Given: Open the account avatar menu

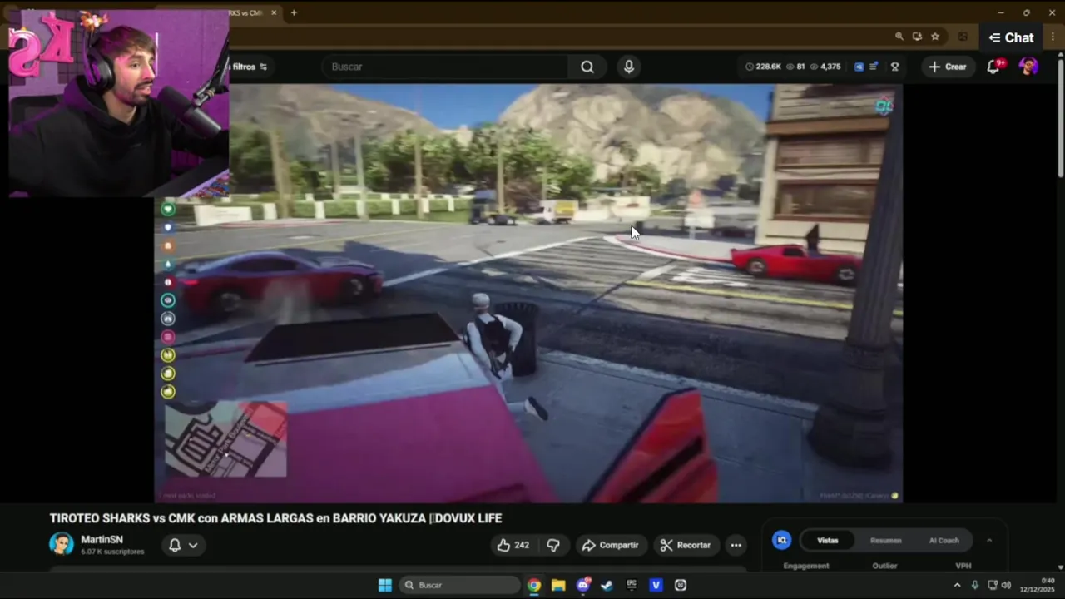Looking at the screenshot, I should pos(1029,67).
